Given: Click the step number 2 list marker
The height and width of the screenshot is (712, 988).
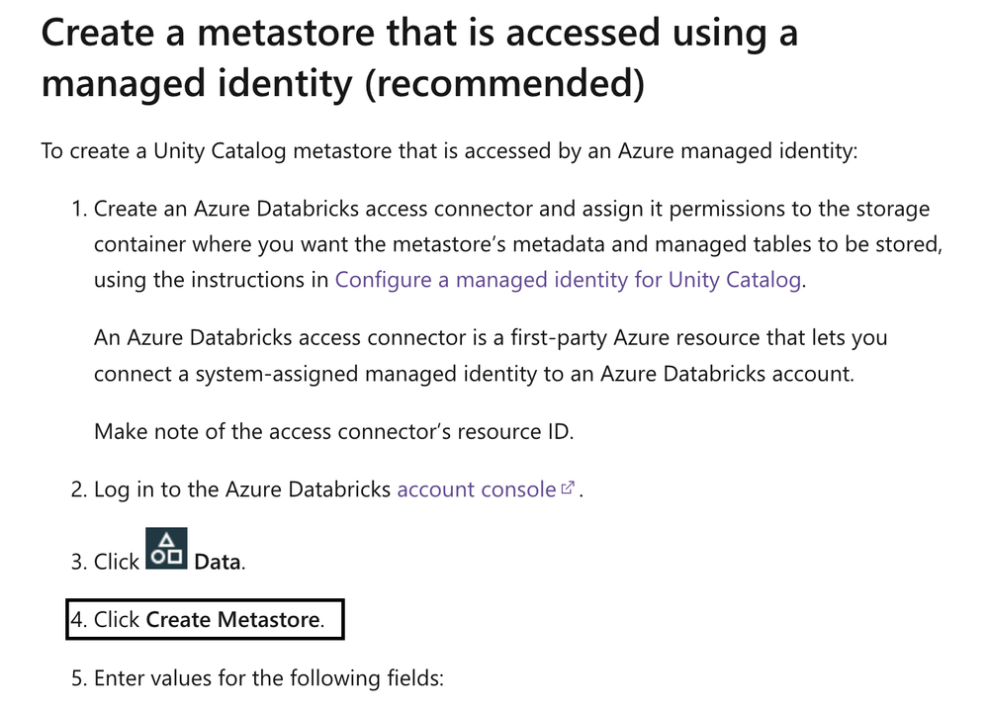Looking at the screenshot, I should point(78,489).
